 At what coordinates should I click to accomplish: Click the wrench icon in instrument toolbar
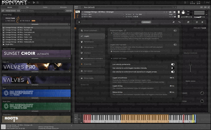click(174, 22)
